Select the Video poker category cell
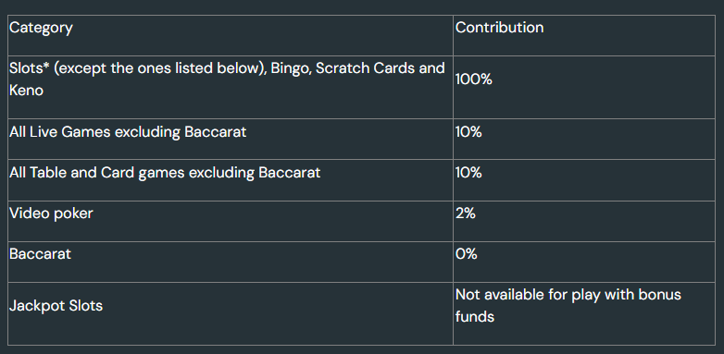Viewport: 724px width, 354px height. point(231,221)
